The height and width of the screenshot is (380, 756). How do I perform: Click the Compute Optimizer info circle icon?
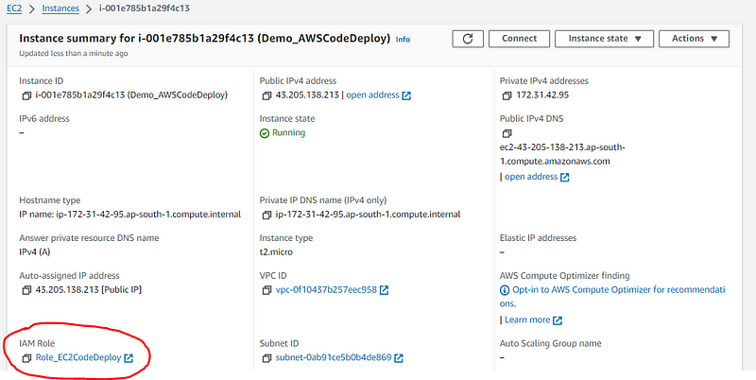[505, 290]
